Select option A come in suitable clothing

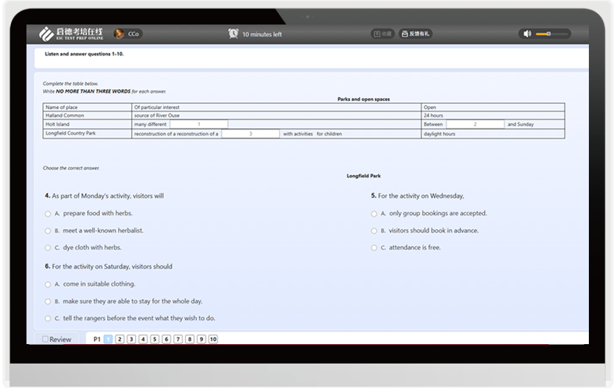click(48, 284)
